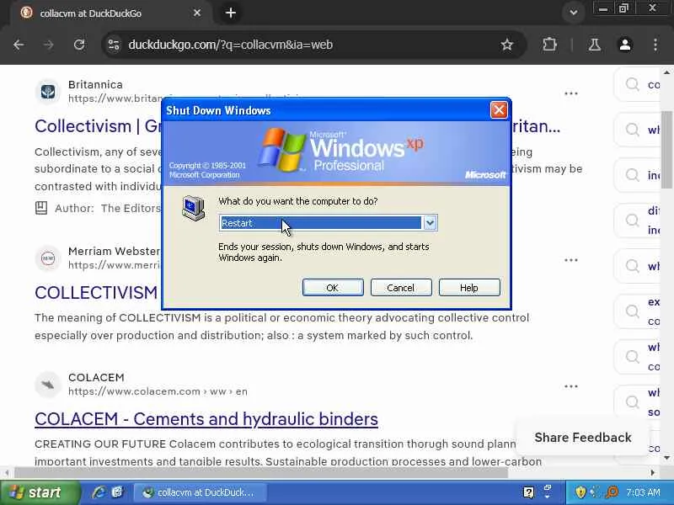The height and width of the screenshot is (505, 674).
Task: Open the browser profile avatar icon
Action: pyautogui.click(x=625, y=45)
